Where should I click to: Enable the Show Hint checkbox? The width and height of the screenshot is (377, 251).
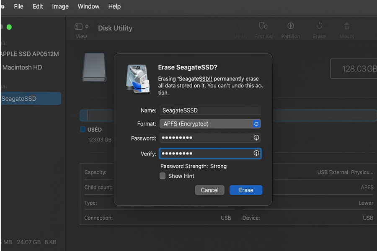tap(163, 176)
